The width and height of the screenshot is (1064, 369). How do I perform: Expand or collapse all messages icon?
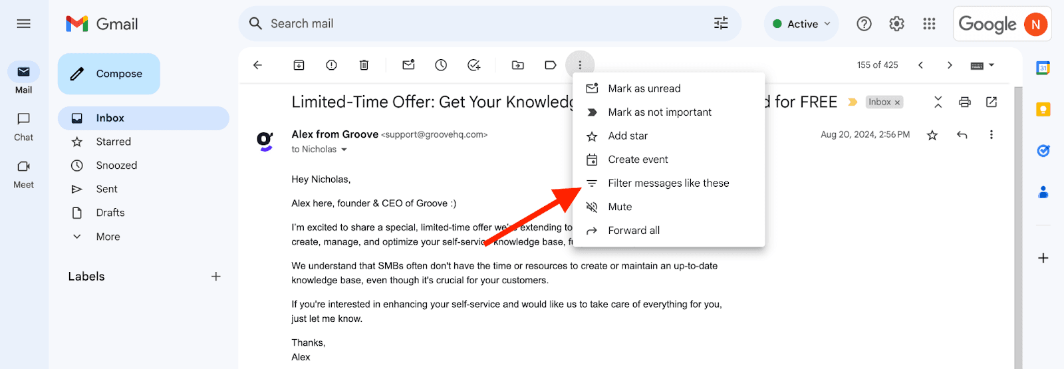click(x=938, y=102)
